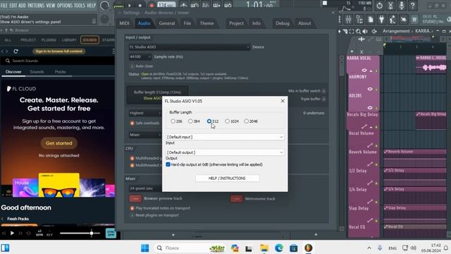This screenshot has height=254, width=451.
Task: Play the sound preview in browser
Action: click(x=12, y=233)
